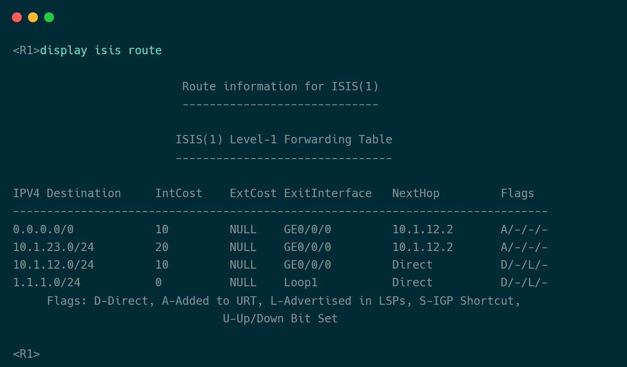
Task: Click the 10.1.23.0/24 destination entry
Action: (53, 247)
